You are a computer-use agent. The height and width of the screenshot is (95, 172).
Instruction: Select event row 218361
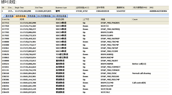85,48
